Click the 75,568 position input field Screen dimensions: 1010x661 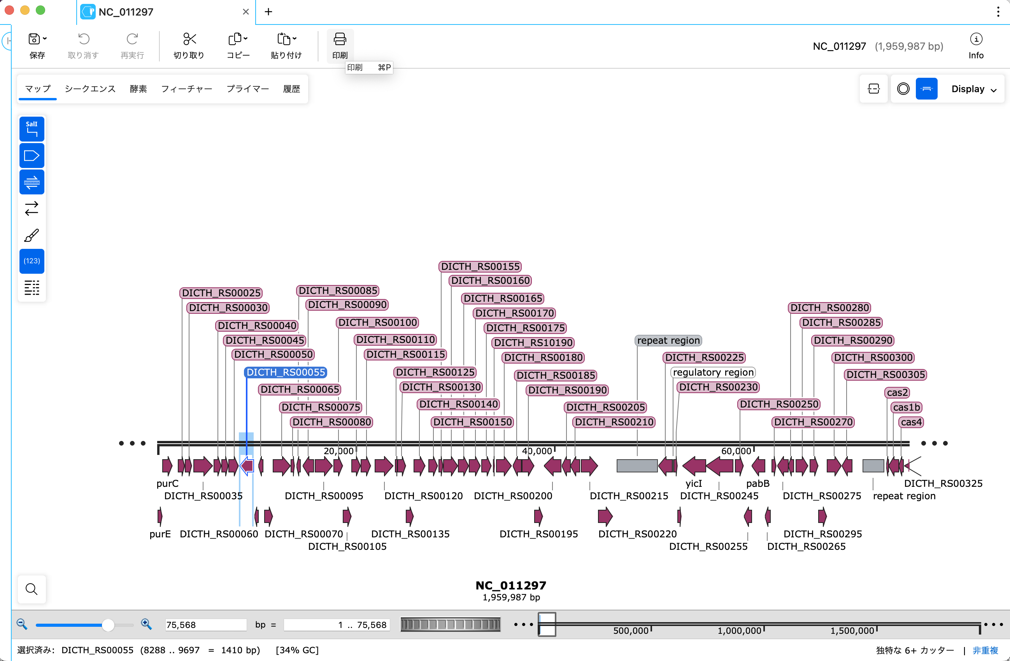pos(205,624)
